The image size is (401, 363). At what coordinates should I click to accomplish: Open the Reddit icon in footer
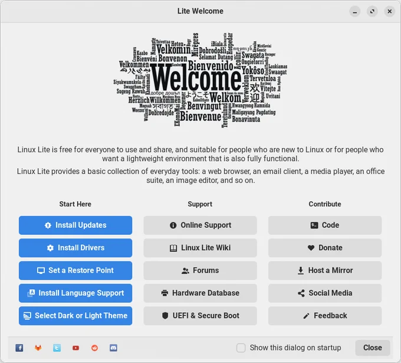(94, 348)
